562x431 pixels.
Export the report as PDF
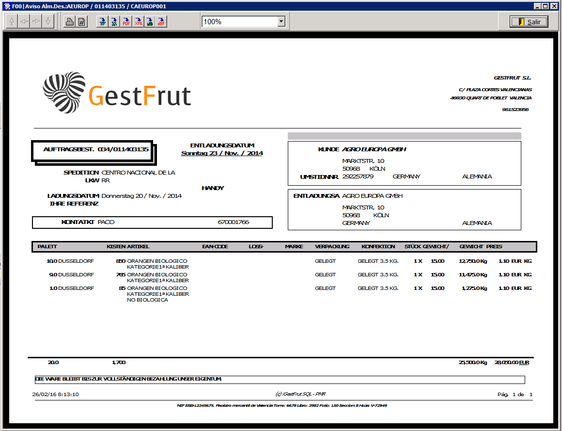tap(126, 22)
